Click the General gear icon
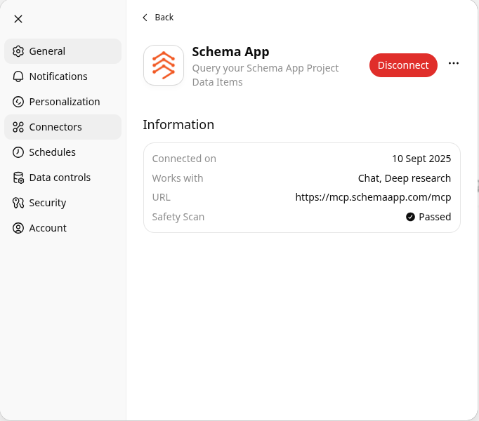Screen dimensions: 479x421 pos(18,51)
